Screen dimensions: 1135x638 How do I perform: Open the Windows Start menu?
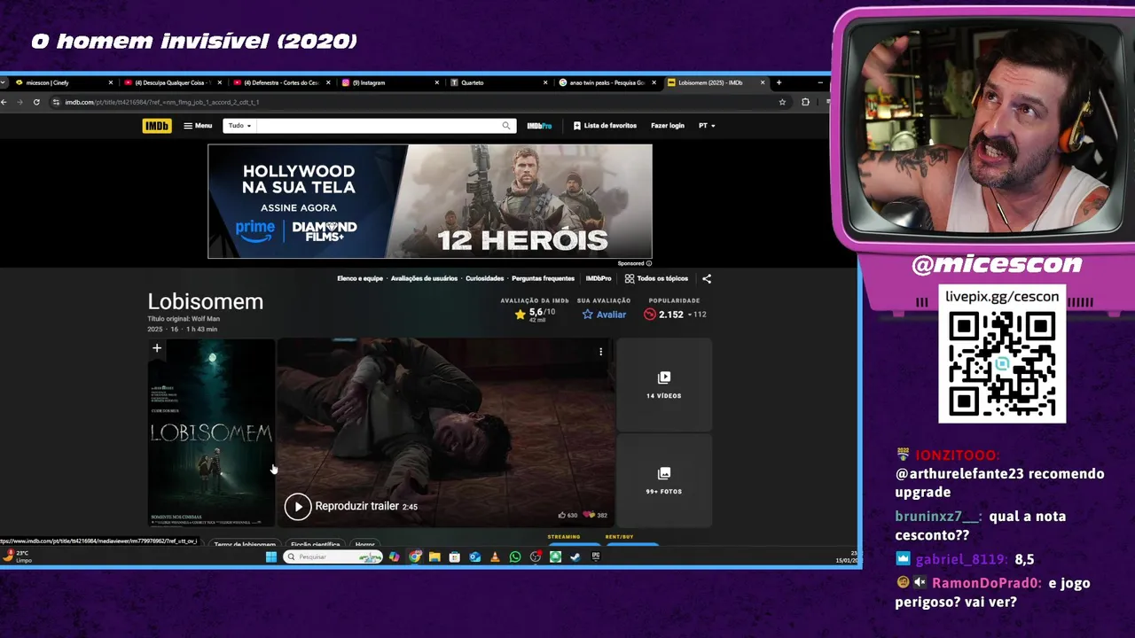(x=271, y=556)
